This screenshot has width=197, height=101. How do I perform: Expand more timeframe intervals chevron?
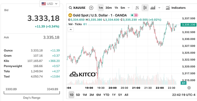coord(129,8)
